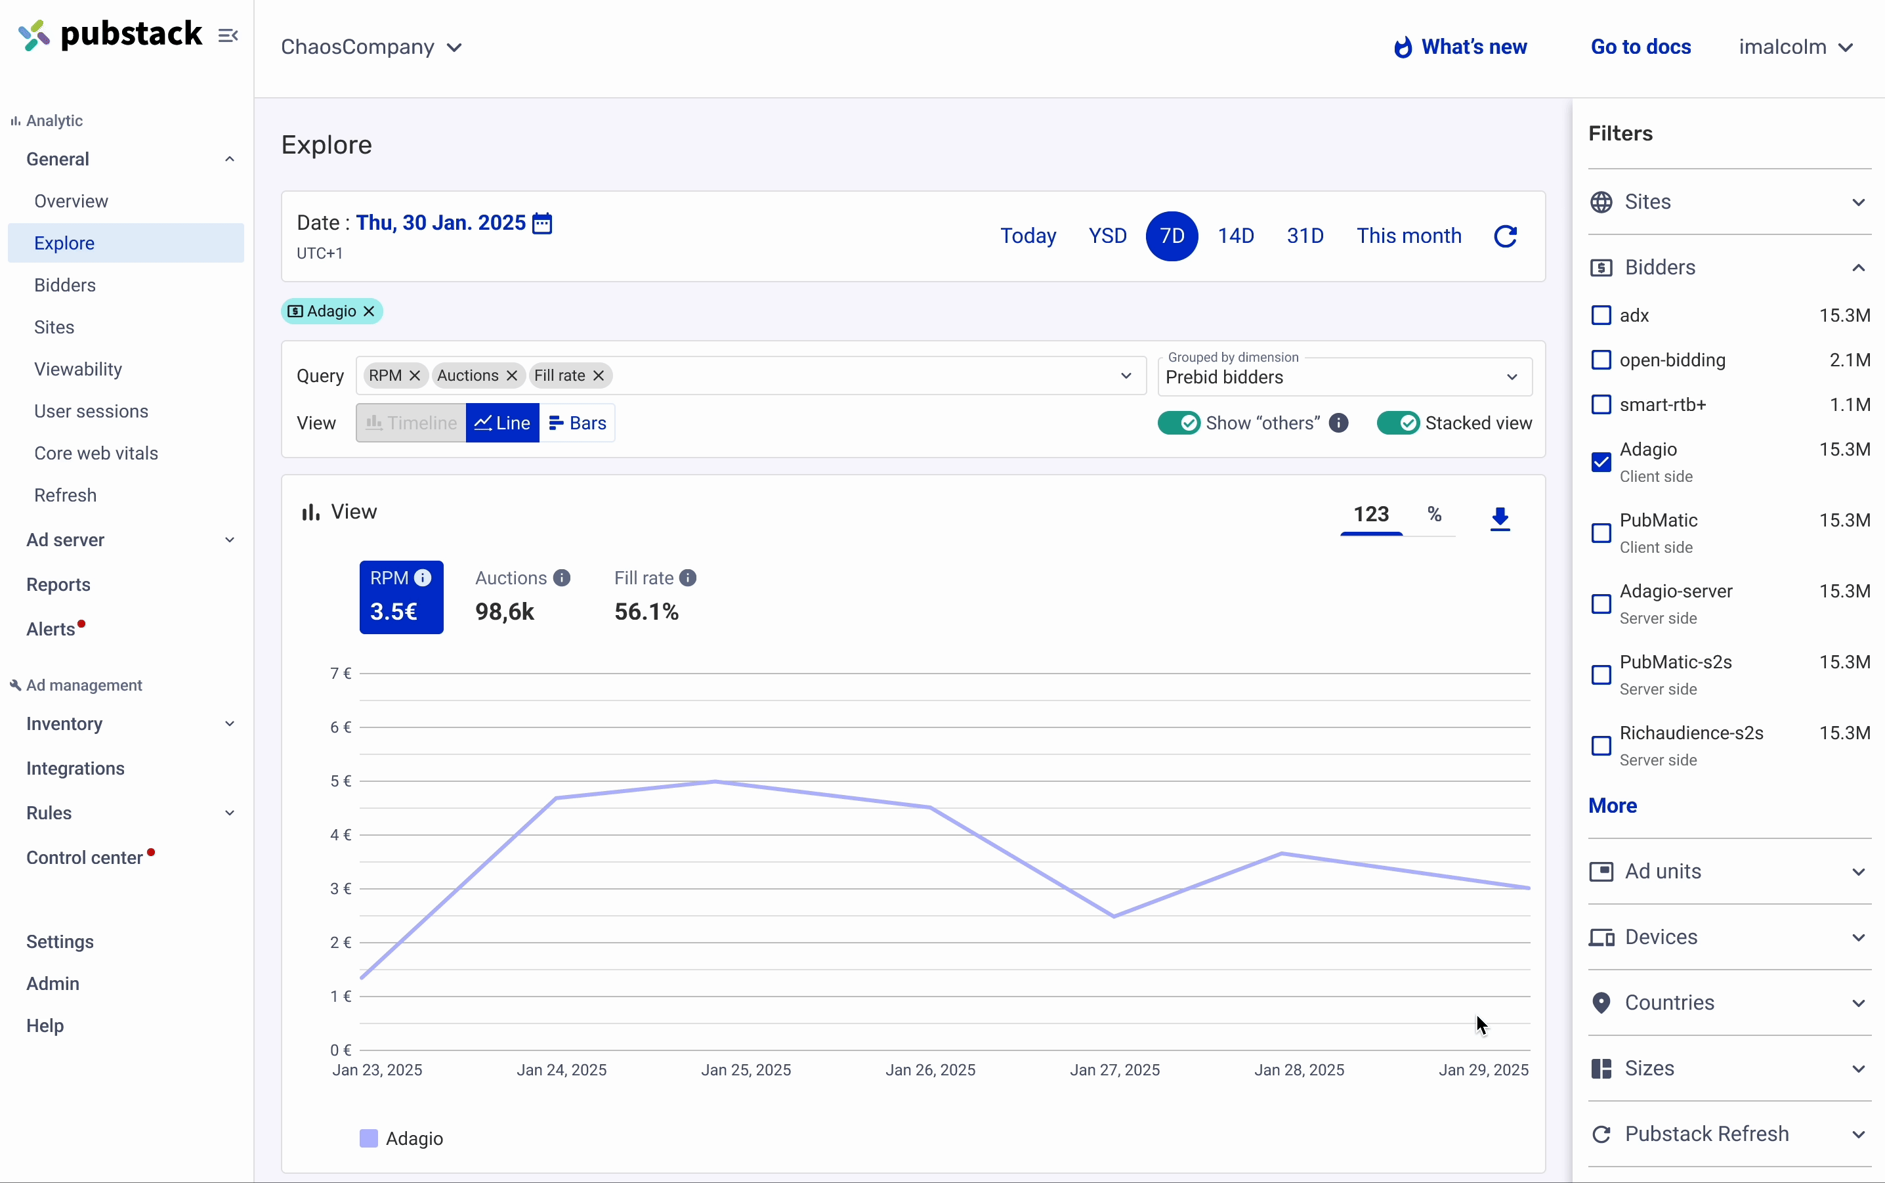The image size is (1885, 1183).
Task: Open the Go to docs link
Action: tap(1641, 48)
